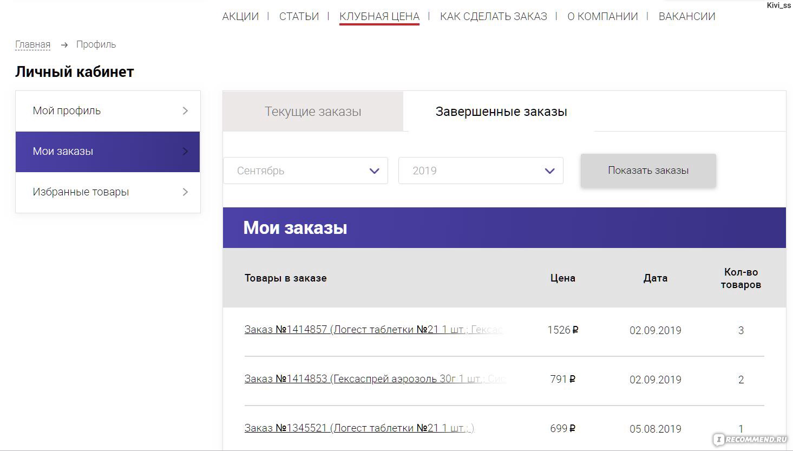Open the АКЦИИ menu item

pos(240,16)
